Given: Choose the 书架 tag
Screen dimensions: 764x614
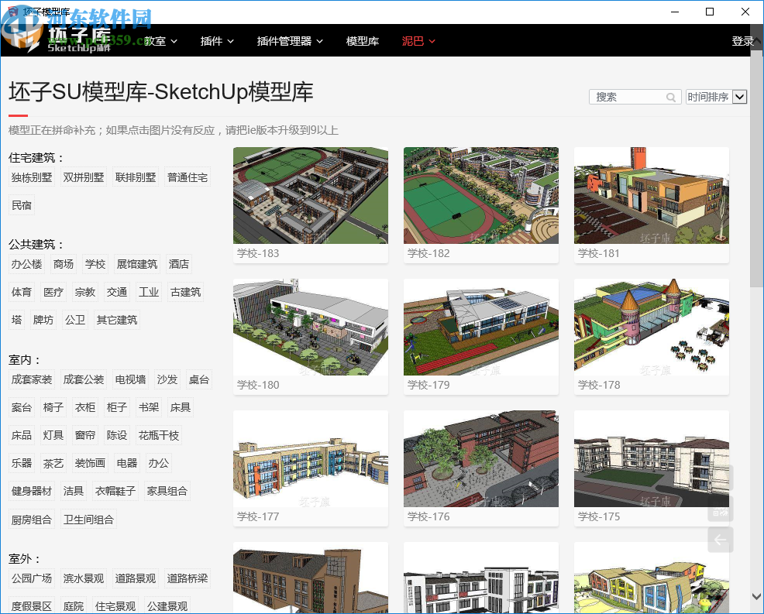Looking at the screenshot, I should tap(149, 407).
